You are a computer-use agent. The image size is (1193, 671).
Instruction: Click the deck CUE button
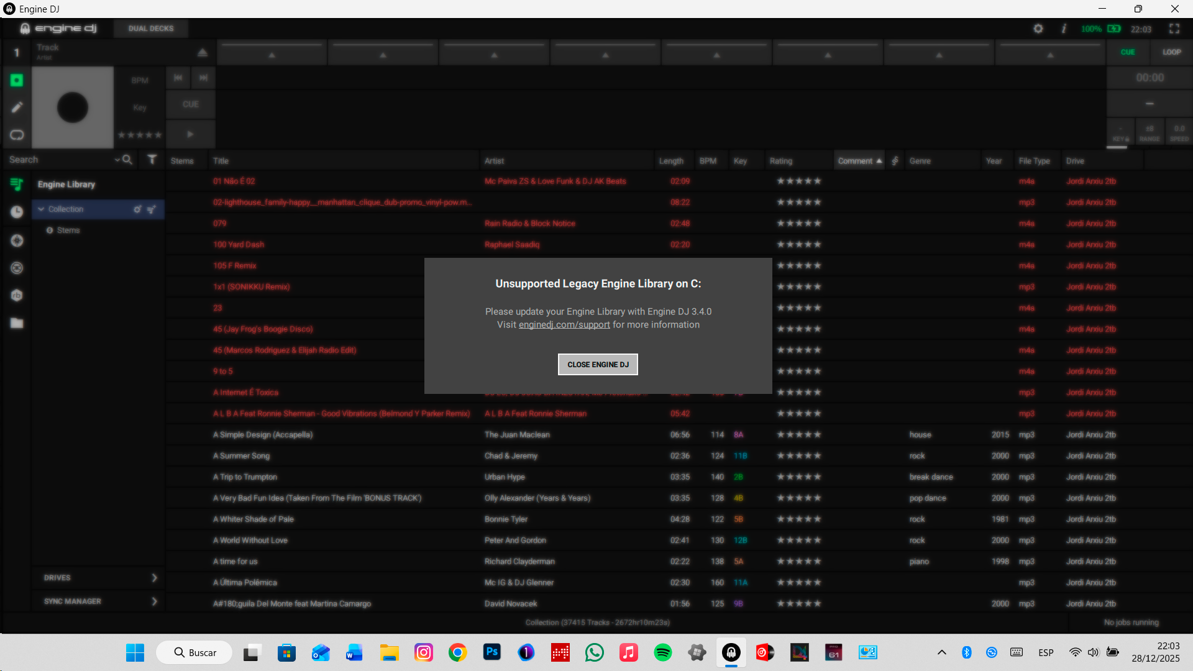click(191, 104)
